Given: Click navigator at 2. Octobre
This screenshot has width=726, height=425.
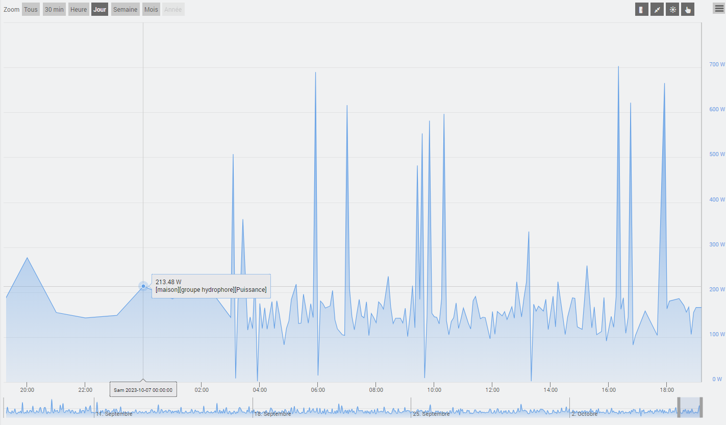Looking at the screenshot, I should coord(584,414).
